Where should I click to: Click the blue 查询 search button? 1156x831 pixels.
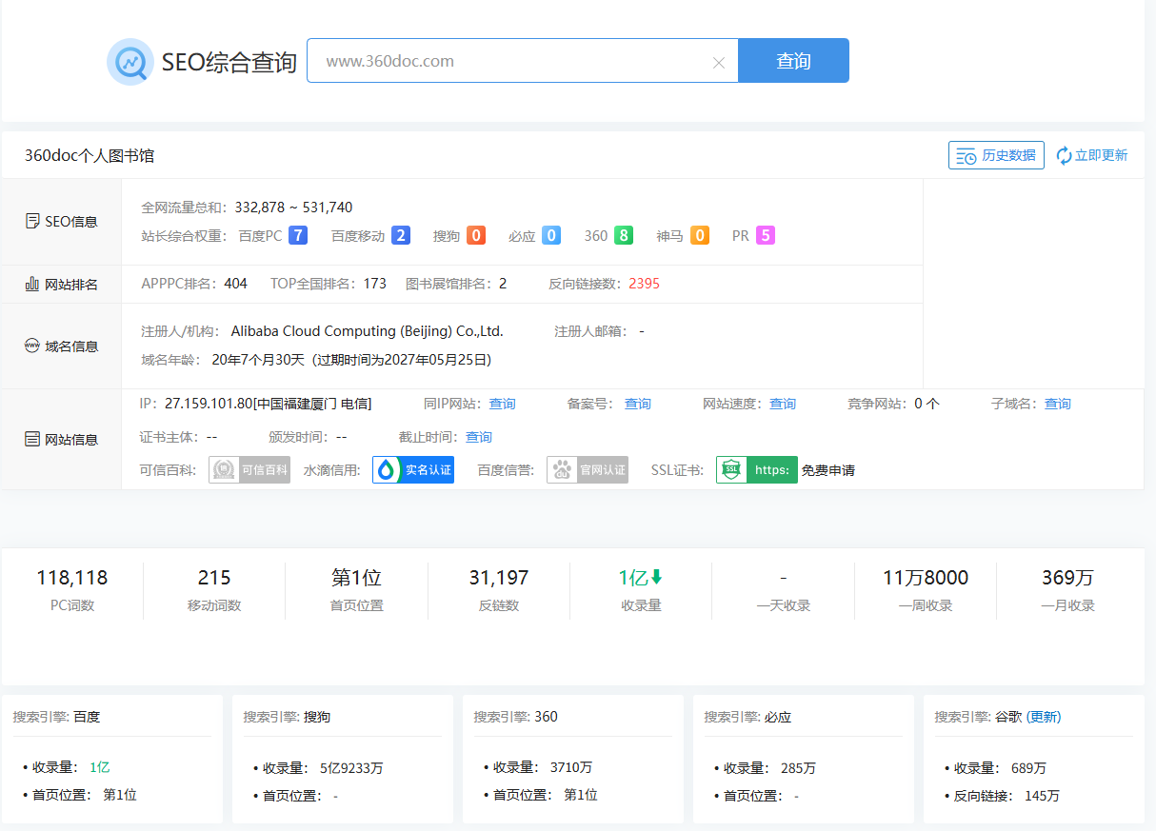point(793,61)
